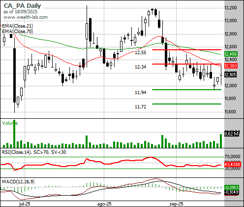The image size is (244, 207).
Task: Click the 13,000 price axis label
Action: [231, 21]
